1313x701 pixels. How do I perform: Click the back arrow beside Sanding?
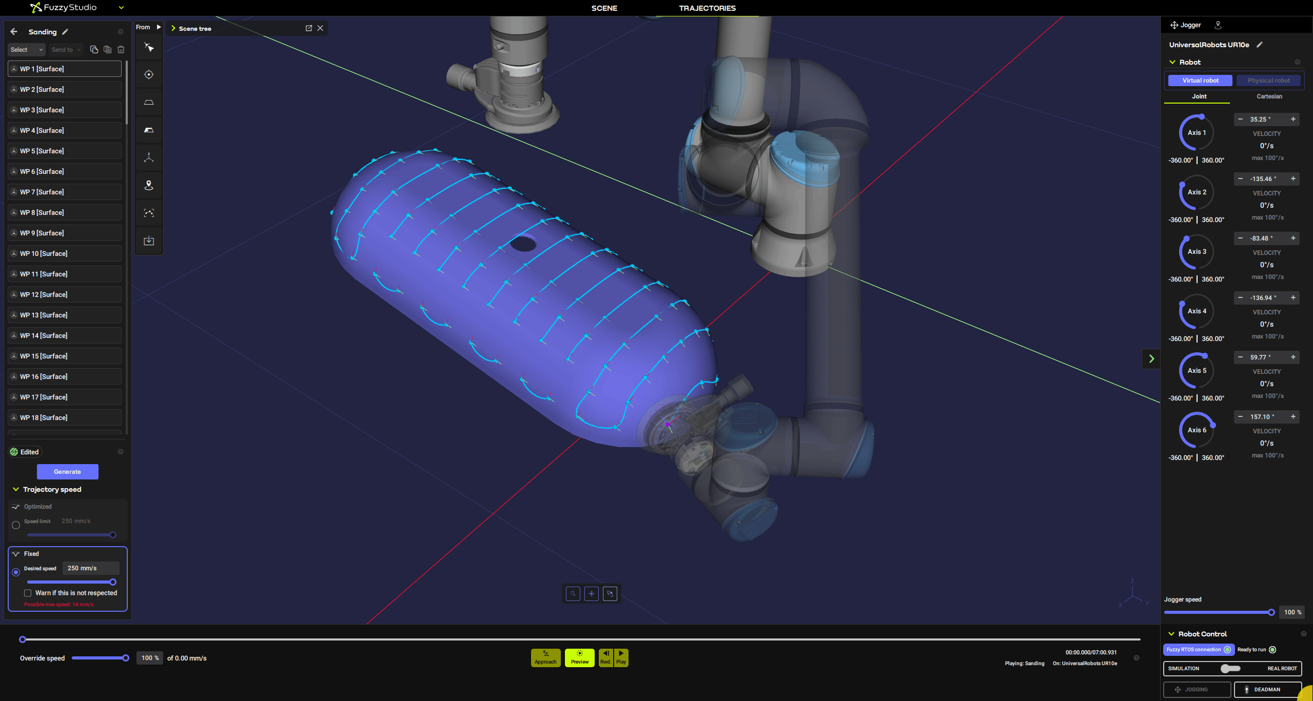pos(14,32)
